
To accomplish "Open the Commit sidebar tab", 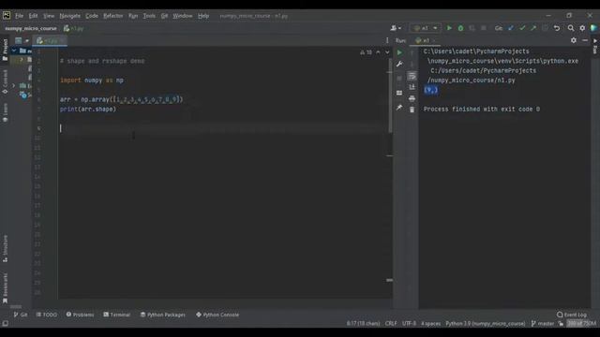I will click(5, 81).
